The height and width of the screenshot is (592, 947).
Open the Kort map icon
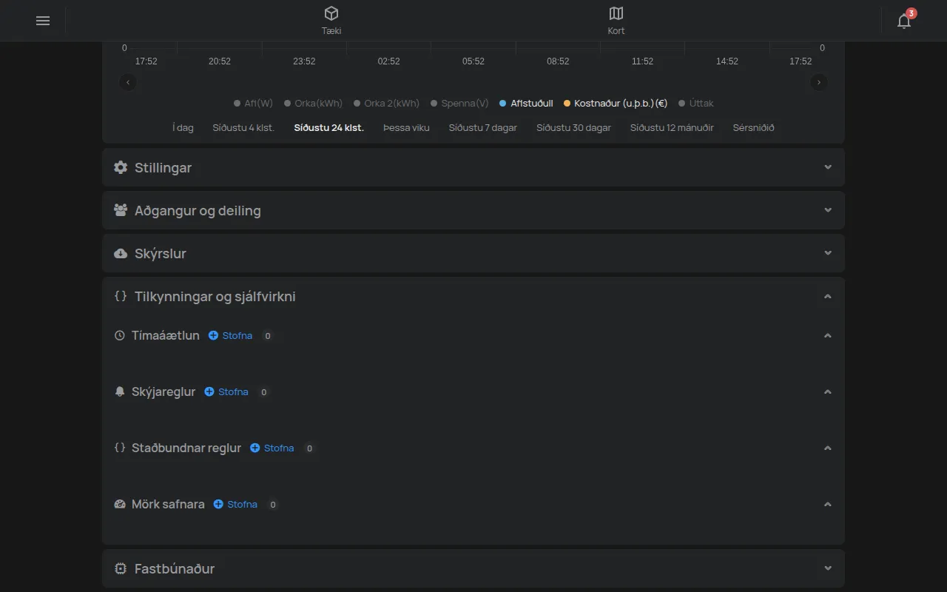coord(616,13)
